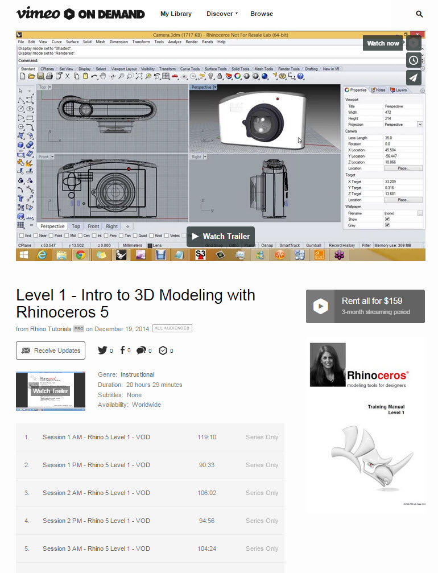Uncheck the Wallpaper Show checkbox
438x573 pixels.
tap(387, 219)
